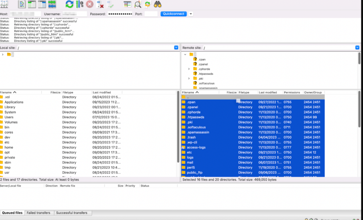
Task: Switch to the Successful transfers tab
Action: tap(73, 213)
